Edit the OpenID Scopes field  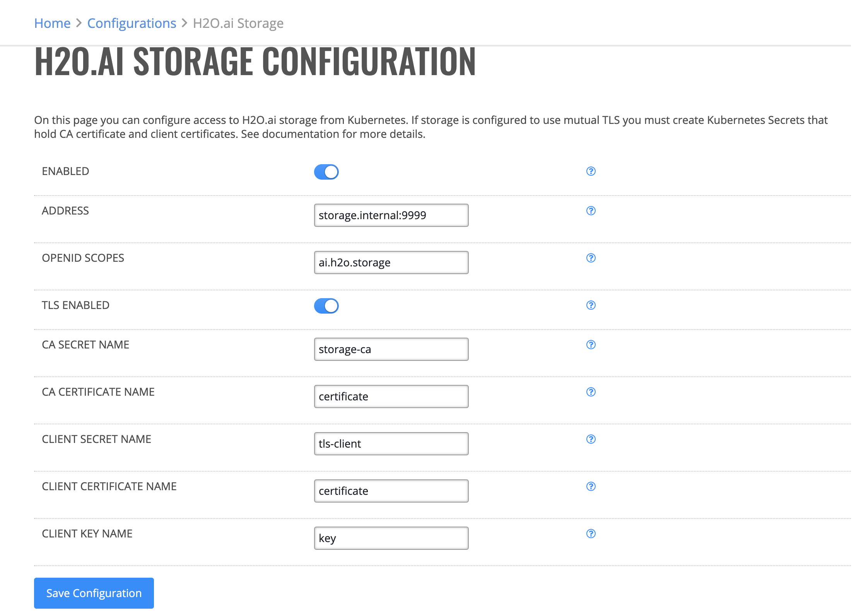coord(391,263)
